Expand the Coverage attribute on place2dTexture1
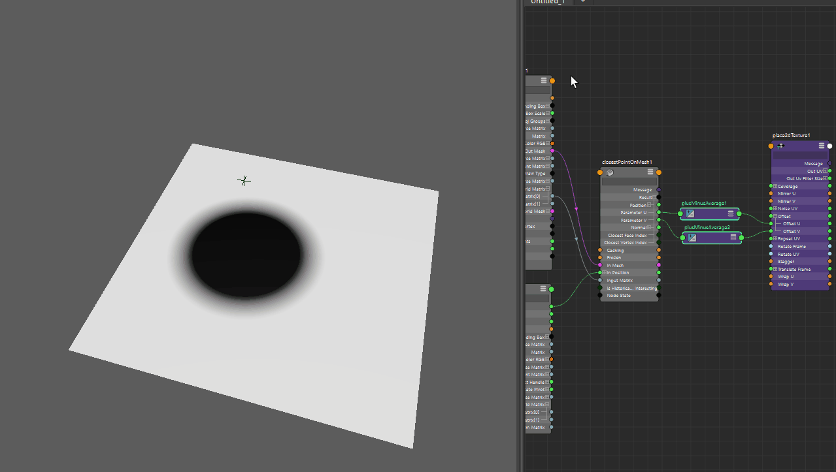The height and width of the screenshot is (472, 836). [x=775, y=187]
